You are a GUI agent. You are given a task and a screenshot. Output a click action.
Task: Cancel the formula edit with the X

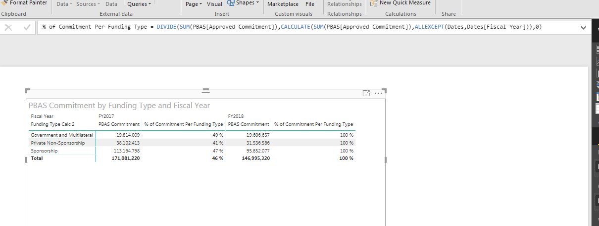click(x=8, y=28)
